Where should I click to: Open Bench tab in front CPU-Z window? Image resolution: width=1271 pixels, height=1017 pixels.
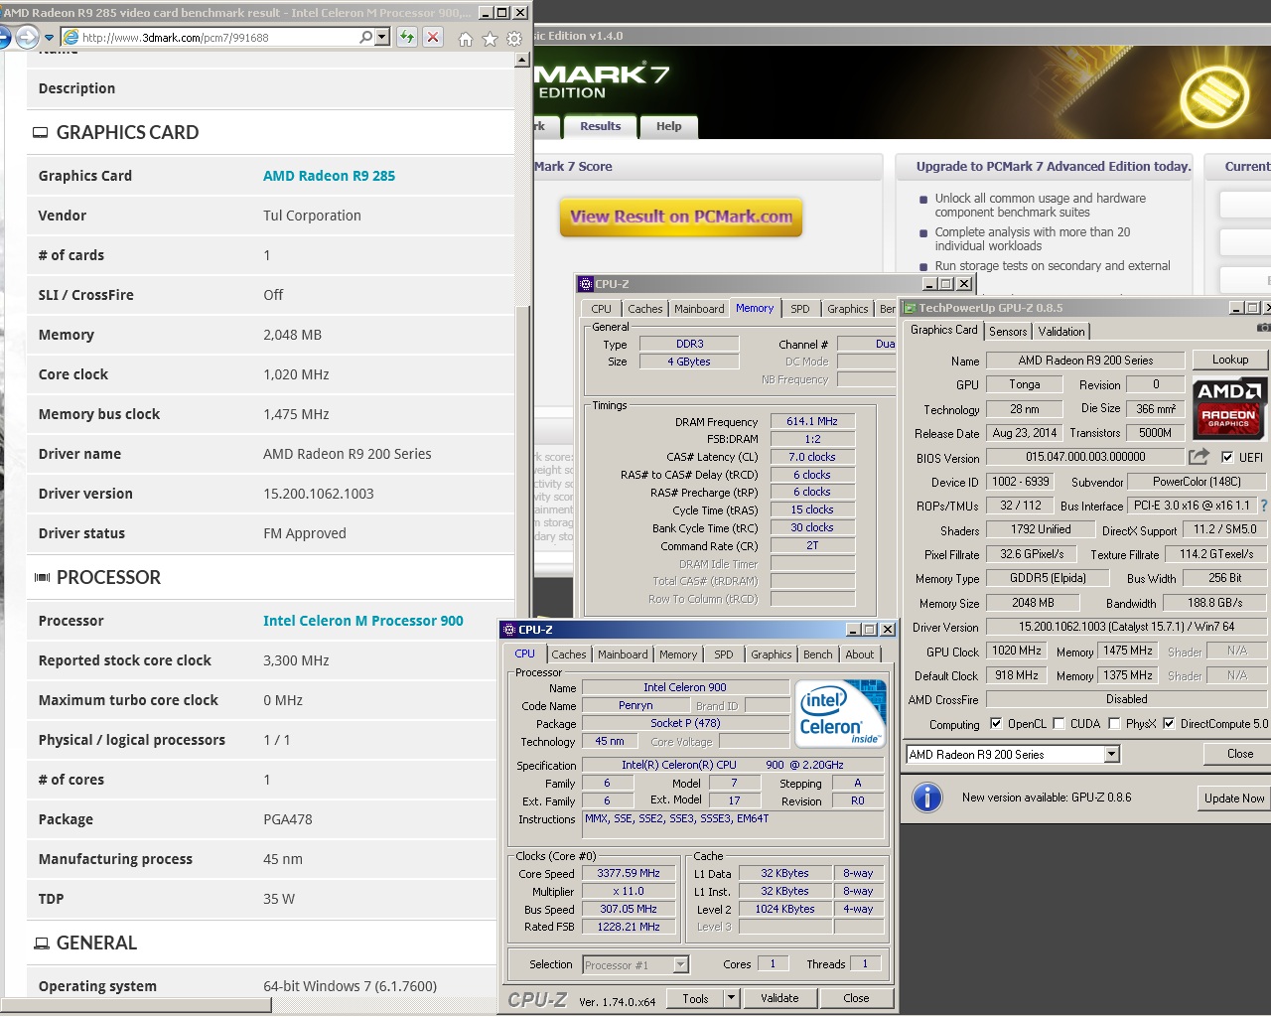(818, 654)
